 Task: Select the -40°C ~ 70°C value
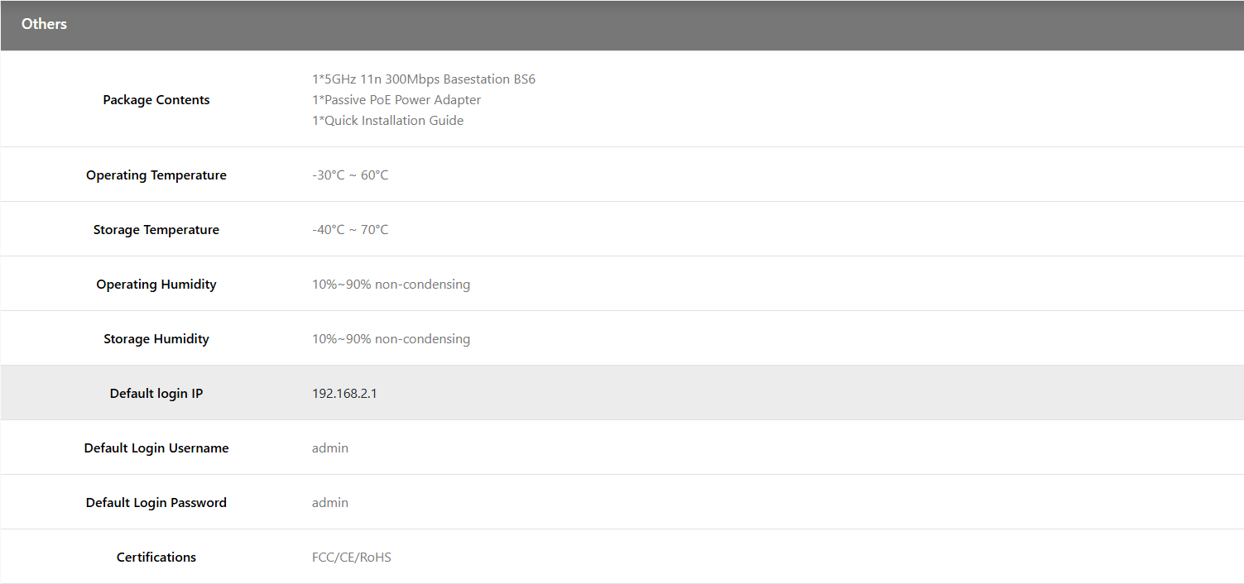click(349, 230)
